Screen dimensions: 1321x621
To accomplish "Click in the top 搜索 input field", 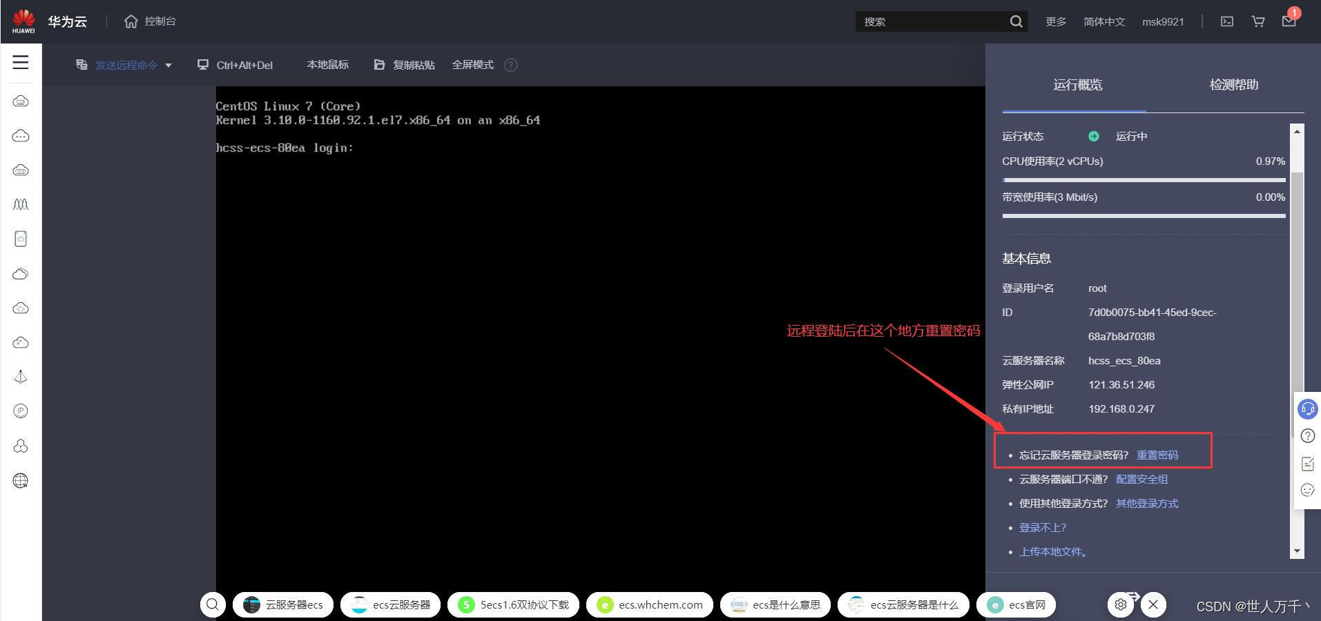I will click(932, 21).
